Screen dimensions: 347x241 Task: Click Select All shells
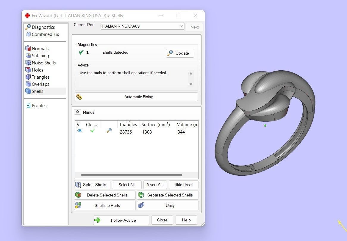pyautogui.click(x=126, y=185)
